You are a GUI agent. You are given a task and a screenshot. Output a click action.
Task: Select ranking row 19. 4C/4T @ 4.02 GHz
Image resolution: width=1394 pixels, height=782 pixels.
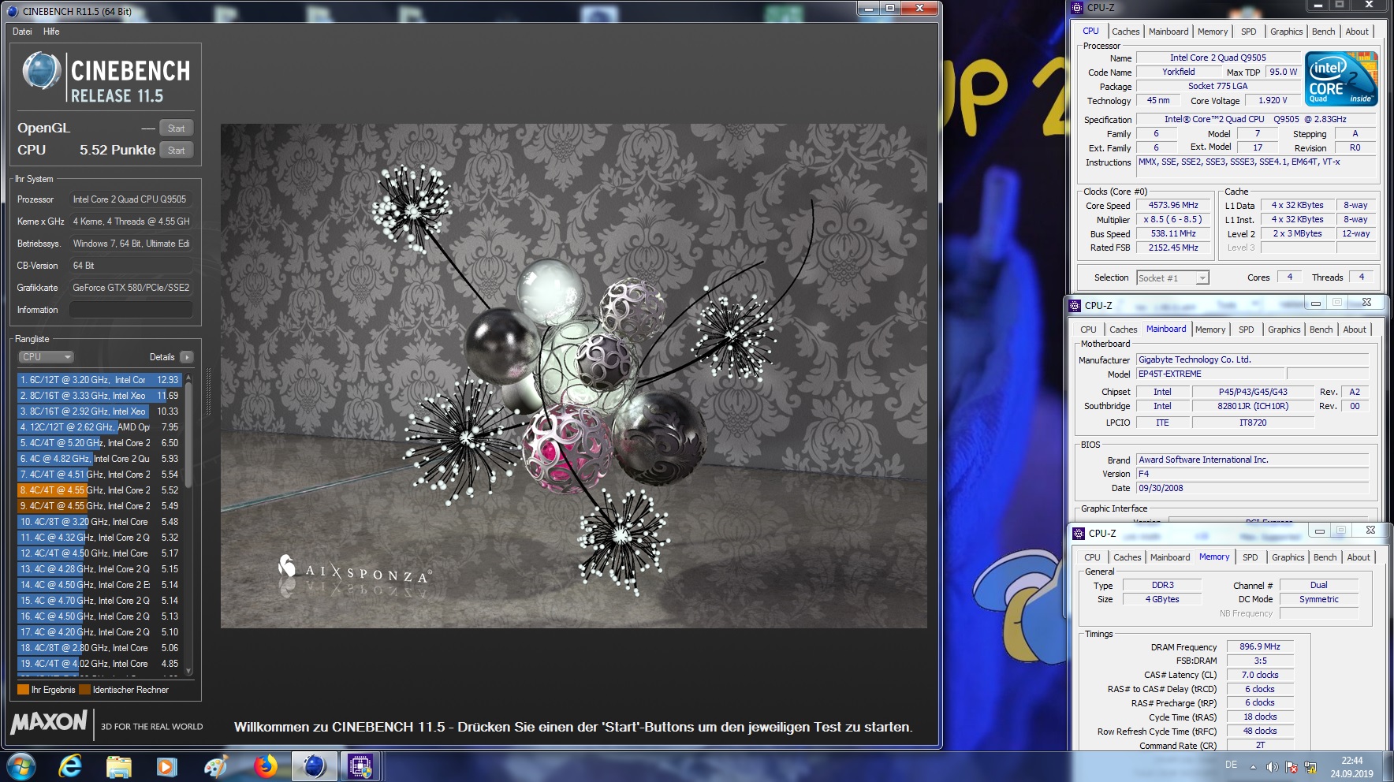pyautogui.click(x=100, y=664)
